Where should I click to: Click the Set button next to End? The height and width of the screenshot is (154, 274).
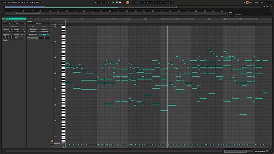pyautogui.click(x=23, y=21)
